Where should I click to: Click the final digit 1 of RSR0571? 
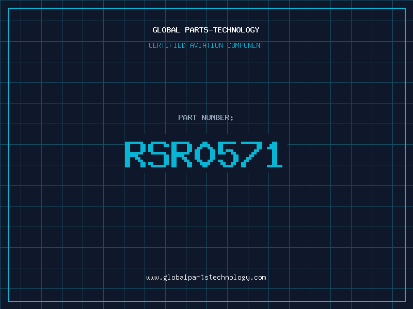[275, 154]
